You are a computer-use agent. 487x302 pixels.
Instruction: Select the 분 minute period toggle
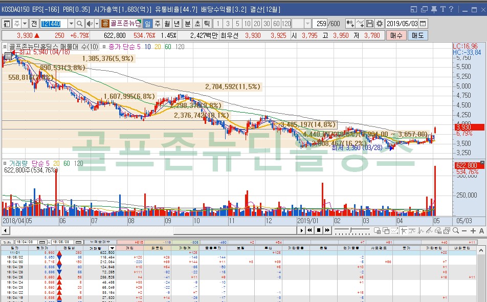tap(188, 24)
